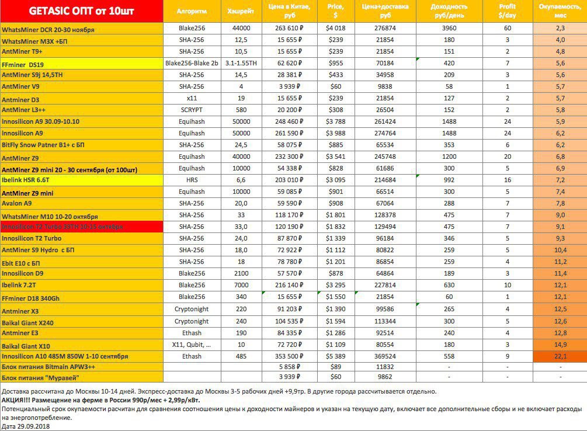587x431 pixels.
Task: Select the red 'Innosilicon T2 Turbo 33TH' cell
Action: [82, 227]
